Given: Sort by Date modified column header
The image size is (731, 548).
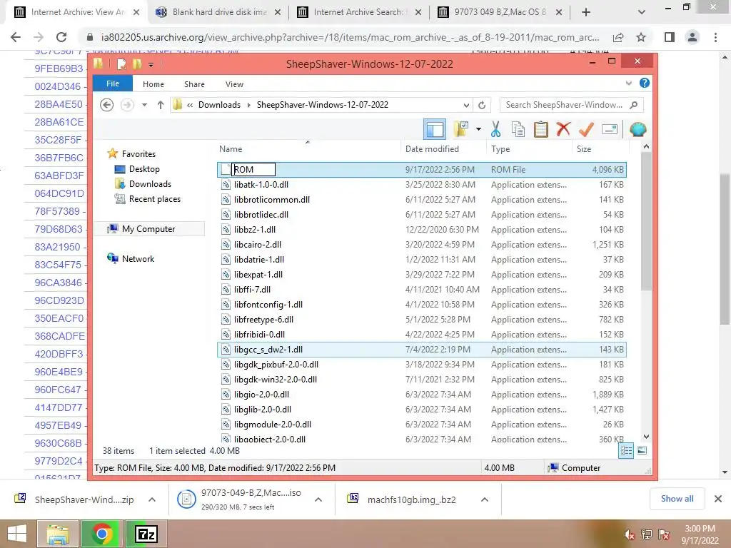Looking at the screenshot, I should click(x=432, y=148).
